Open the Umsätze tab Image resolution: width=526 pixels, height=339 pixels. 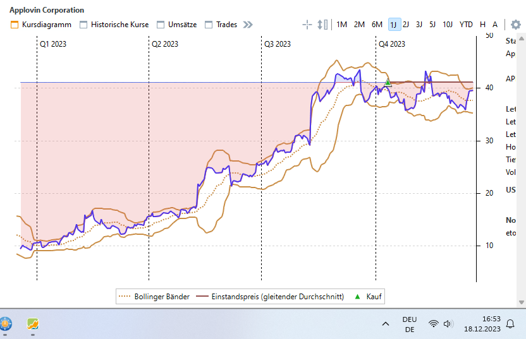[177, 25]
